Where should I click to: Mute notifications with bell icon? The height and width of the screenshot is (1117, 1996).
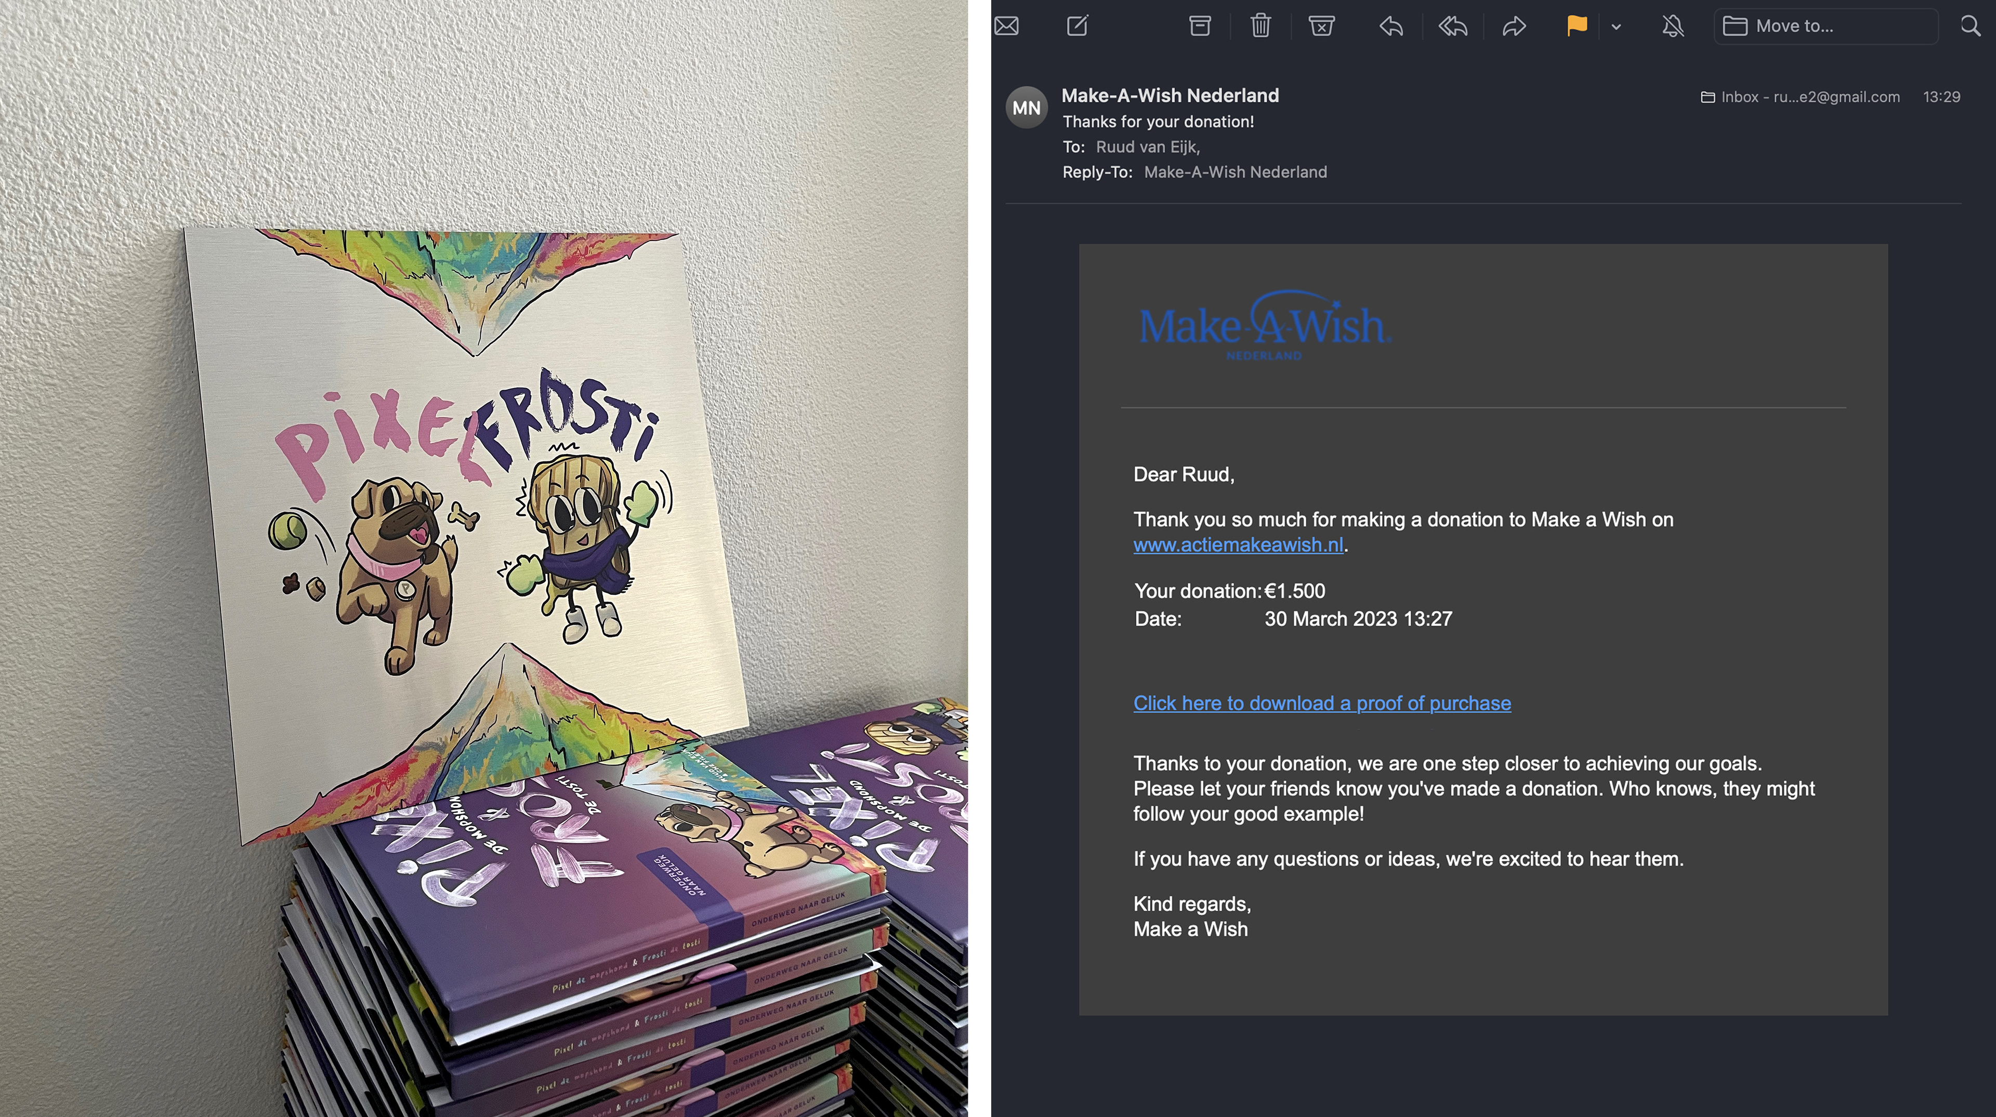point(1673,26)
